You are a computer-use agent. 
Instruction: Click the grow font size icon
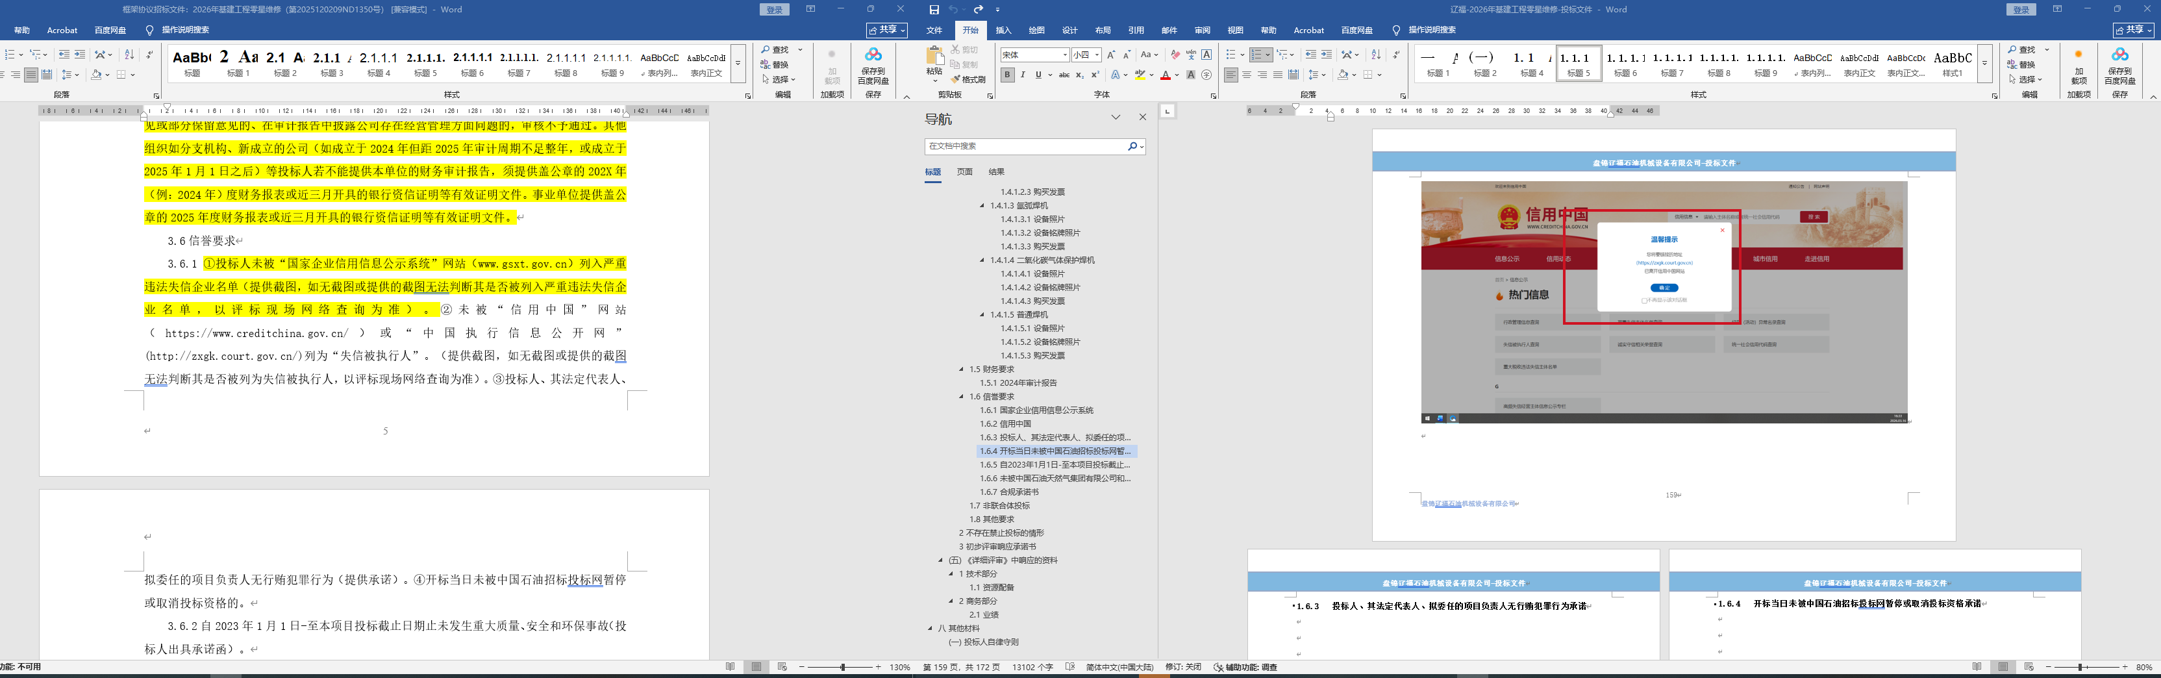coord(1111,55)
